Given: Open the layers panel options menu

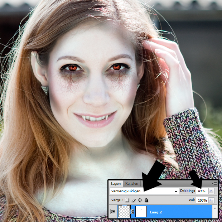Looking at the screenshot, I should (214, 183).
